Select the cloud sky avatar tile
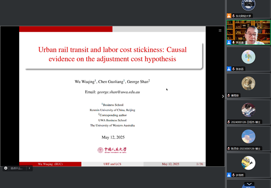The height and width of the screenshot is (188, 271). [x=248, y=139]
